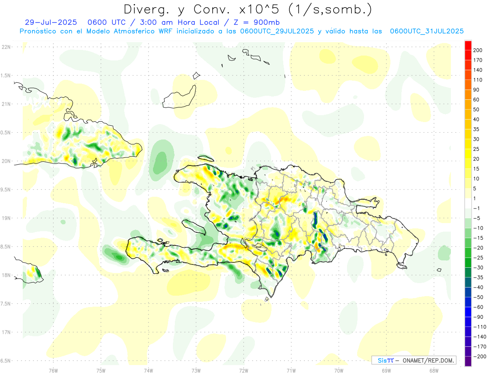The height and width of the screenshot is (376, 487).
Task: Click the '70W' longitude label
Action: coord(339,370)
